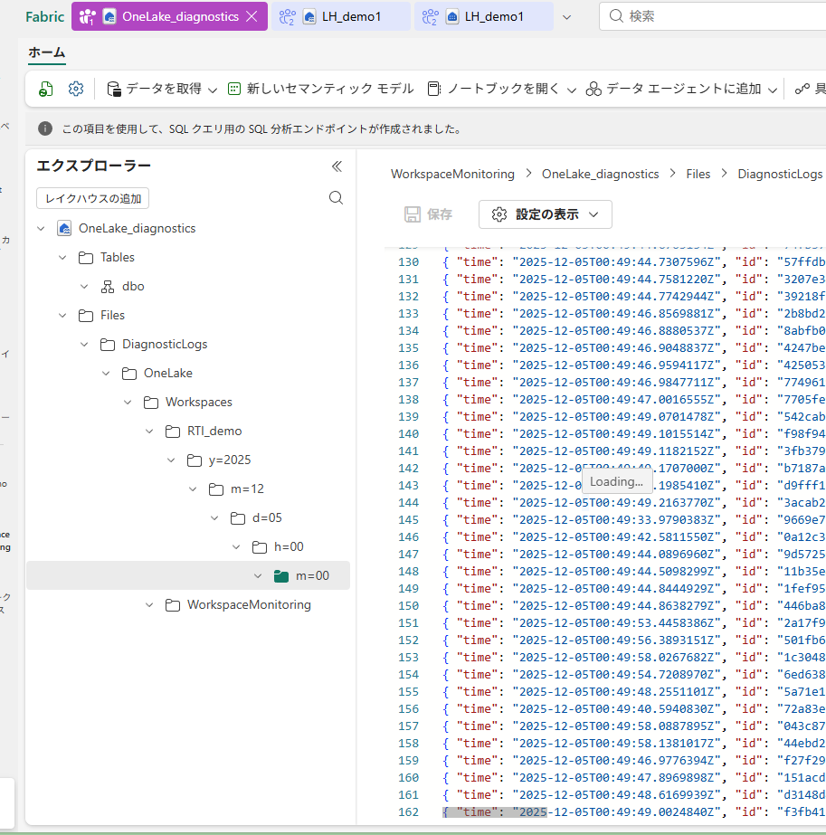Collapse the OneLake_diagnostics tree node
826x835 pixels.
click(x=41, y=229)
